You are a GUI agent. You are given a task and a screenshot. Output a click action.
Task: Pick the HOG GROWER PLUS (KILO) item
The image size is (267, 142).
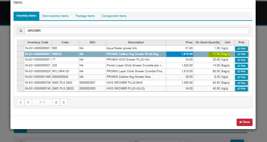pyautogui.click(x=241, y=89)
